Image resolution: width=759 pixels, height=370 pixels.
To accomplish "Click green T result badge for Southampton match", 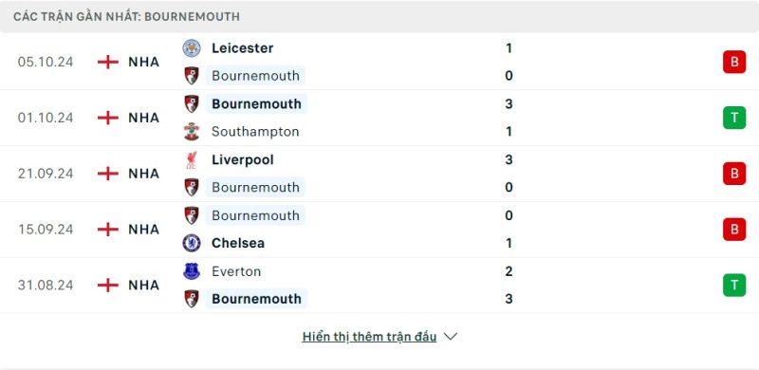I will tap(734, 118).
